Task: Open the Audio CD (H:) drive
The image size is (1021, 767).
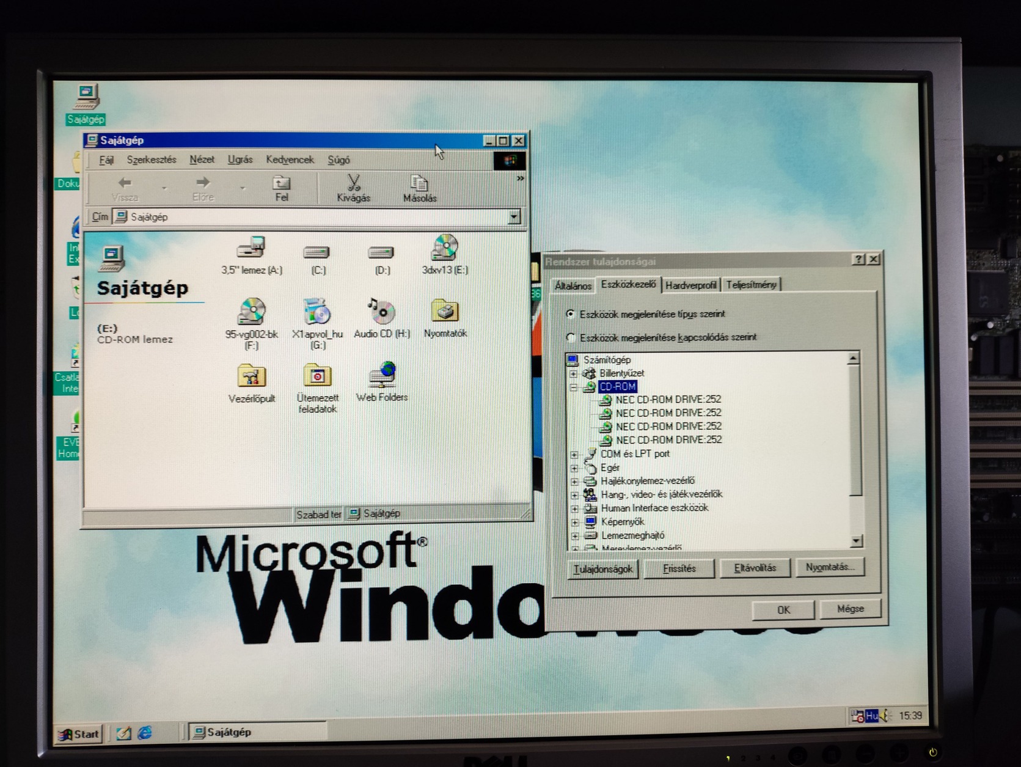Action: tap(382, 318)
